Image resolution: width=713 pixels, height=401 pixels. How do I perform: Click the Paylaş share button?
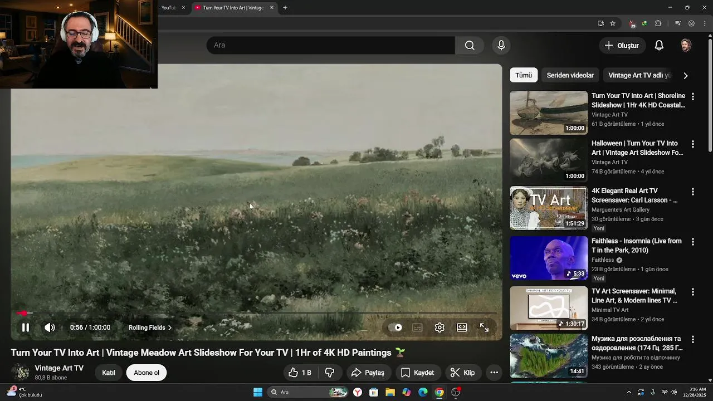tap(368, 373)
